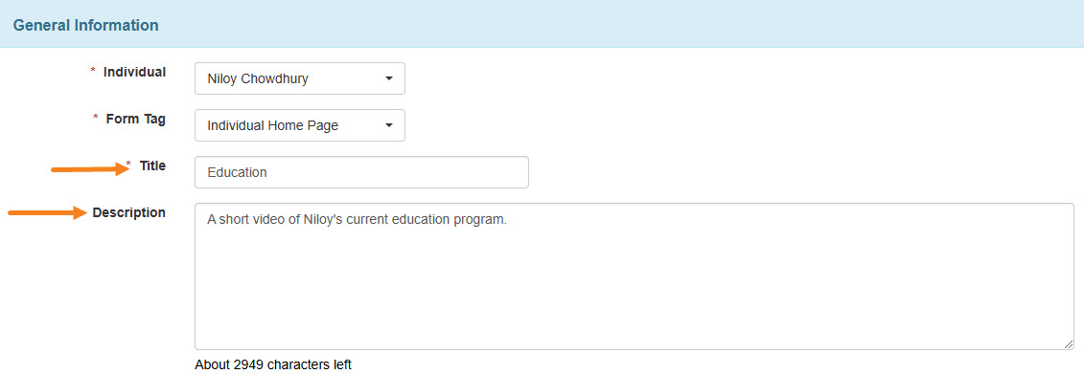Screen dimensions: 1084x374
Task: Place cursor after 'program.' in the description text
Action: [x=508, y=219]
